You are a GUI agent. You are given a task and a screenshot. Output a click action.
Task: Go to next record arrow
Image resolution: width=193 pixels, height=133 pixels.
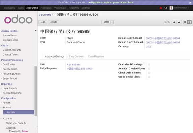179,22
